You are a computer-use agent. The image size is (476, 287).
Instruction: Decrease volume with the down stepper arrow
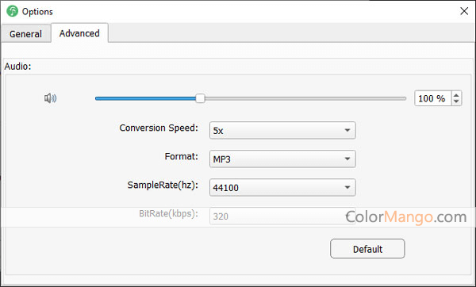pos(456,101)
